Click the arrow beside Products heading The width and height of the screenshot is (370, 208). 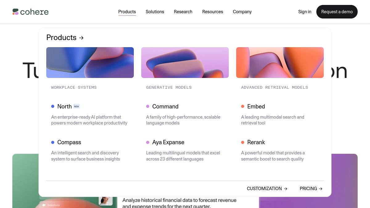(x=81, y=38)
